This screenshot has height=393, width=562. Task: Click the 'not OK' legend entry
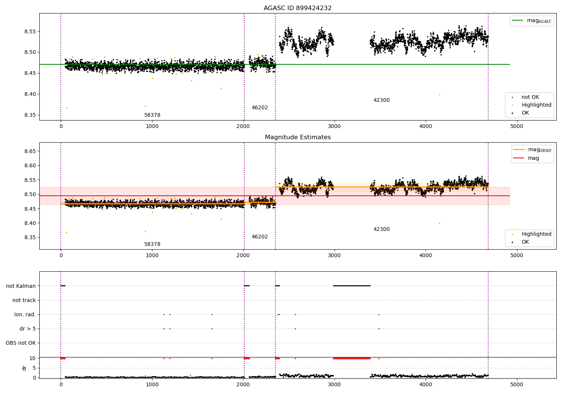pyautogui.click(x=526, y=97)
